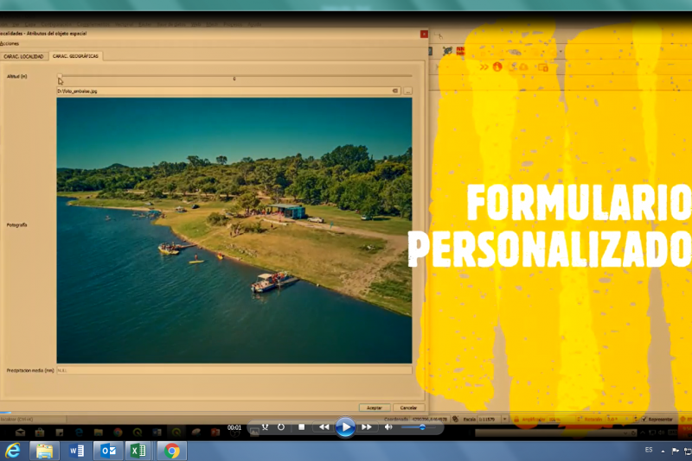
Task: Click the Amplificador value field
Action: click(561, 420)
